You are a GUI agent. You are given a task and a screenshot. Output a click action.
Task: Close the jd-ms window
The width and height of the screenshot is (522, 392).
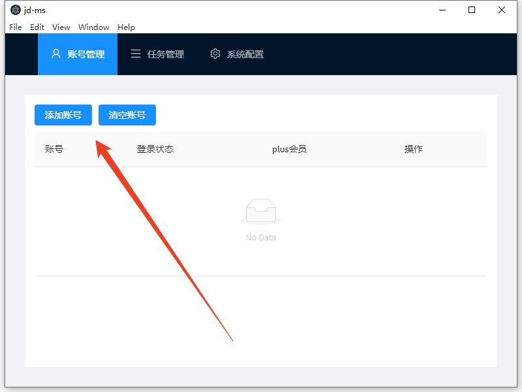click(x=502, y=10)
